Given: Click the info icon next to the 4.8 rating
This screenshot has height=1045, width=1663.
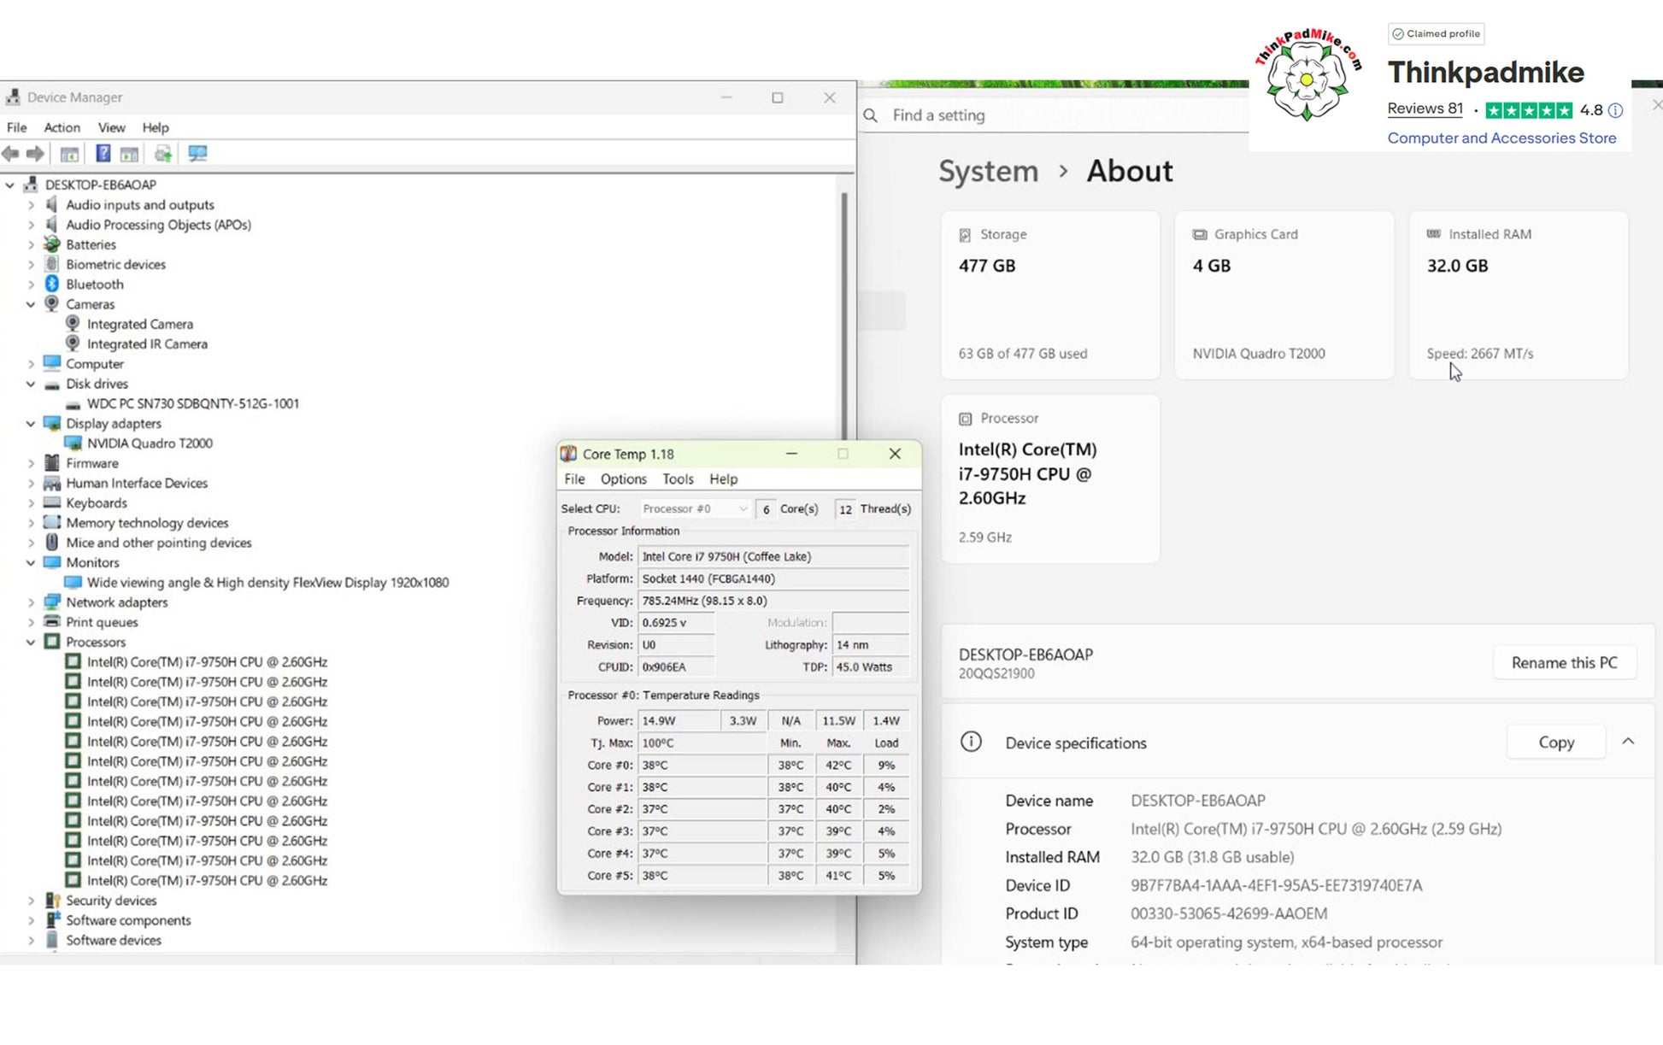Looking at the screenshot, I should click(1615, 110).
